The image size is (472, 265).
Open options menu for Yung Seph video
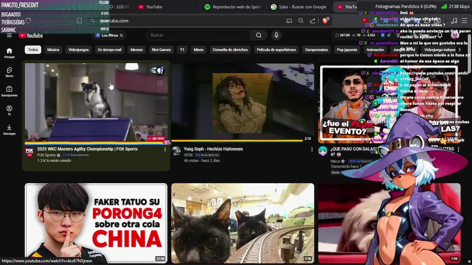[x=312, y=149]
